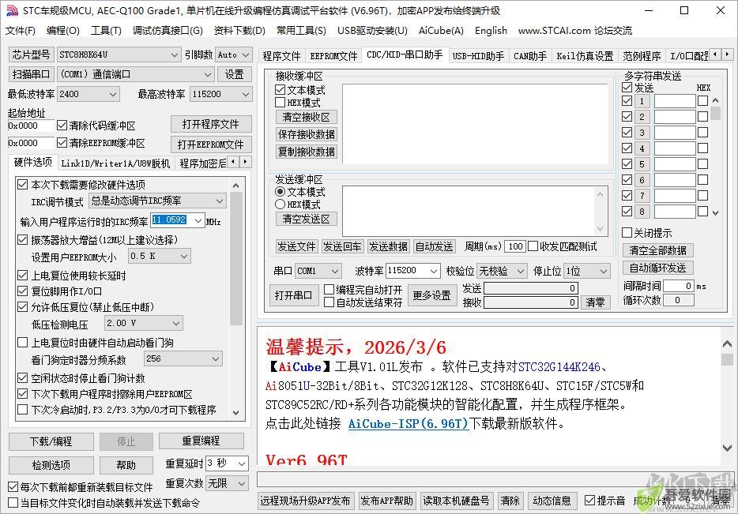Uncheck 本次下载需要修改硬件选项
Screen dimensions: 738x514
pos(22,184)
